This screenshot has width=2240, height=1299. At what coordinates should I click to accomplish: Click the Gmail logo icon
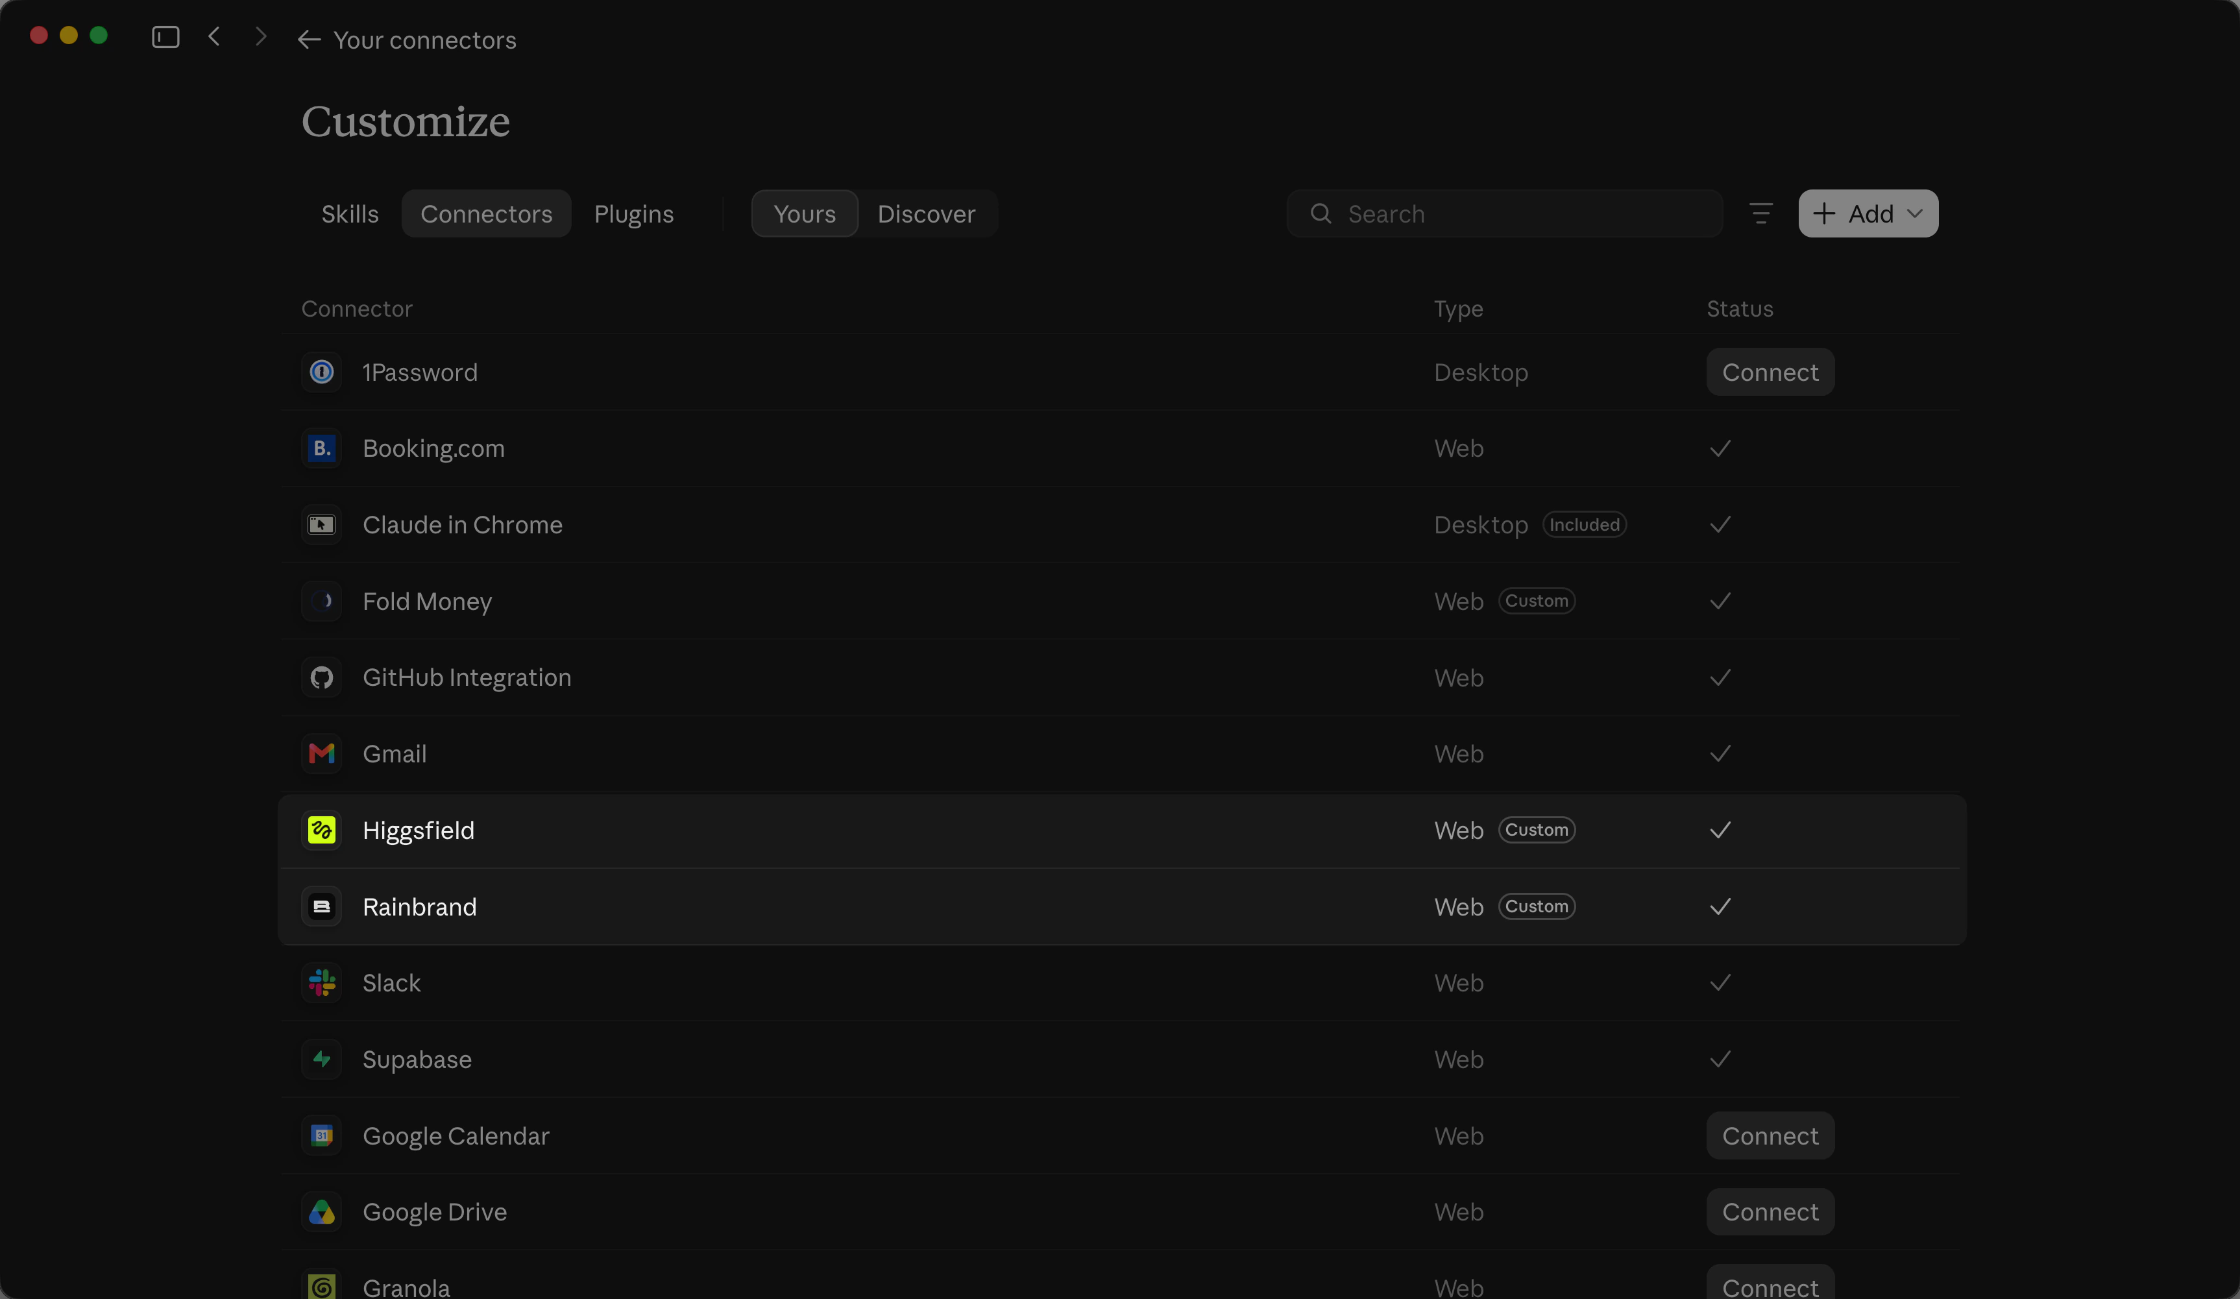(322, 754)
